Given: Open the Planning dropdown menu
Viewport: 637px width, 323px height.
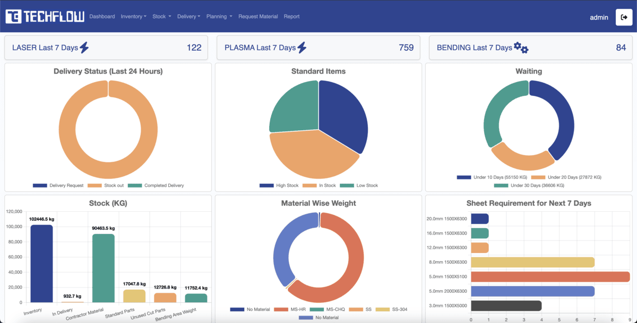Looking at the screenshot, I should [219, 16].
